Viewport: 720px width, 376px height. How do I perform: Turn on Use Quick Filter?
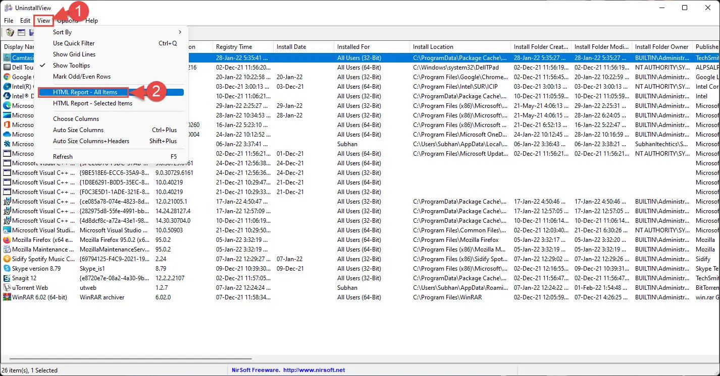pos(74,43)
